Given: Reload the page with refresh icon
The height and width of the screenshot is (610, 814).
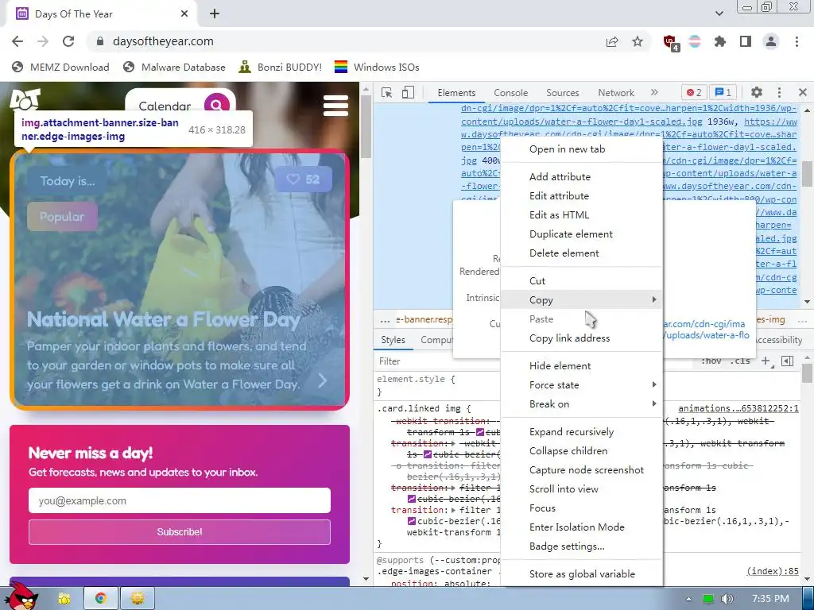Looking at the screenshot, I should [68, 41].
